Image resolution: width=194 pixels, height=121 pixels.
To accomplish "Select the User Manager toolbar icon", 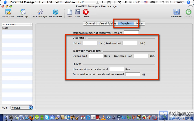I will 40,13.
